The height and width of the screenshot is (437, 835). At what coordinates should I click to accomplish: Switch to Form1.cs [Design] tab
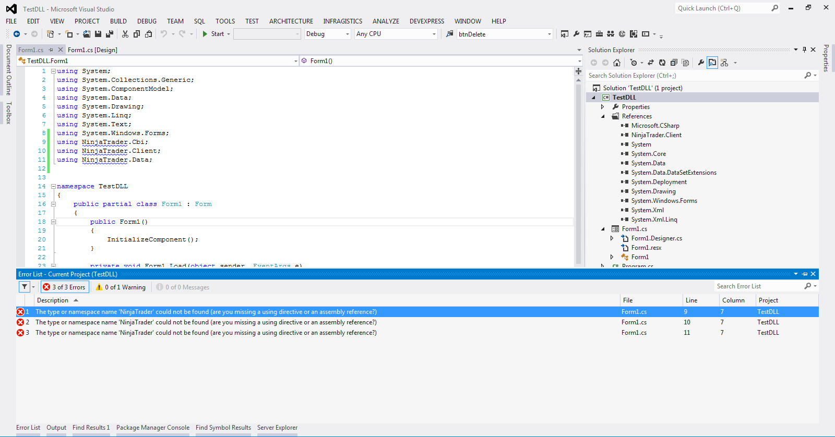[92, 50]
